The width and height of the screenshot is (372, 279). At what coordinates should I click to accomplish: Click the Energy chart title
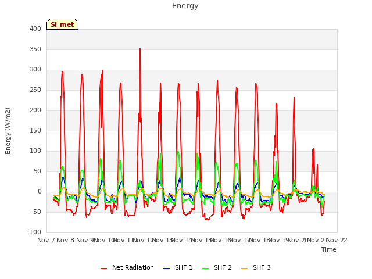tap(185, 6)
